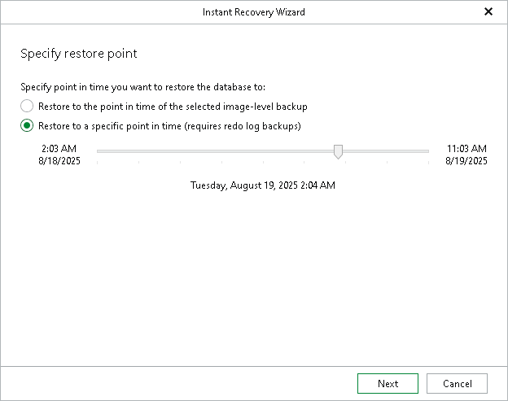Click the selected time Tuesday, August 19, 2025

point(262,185)
